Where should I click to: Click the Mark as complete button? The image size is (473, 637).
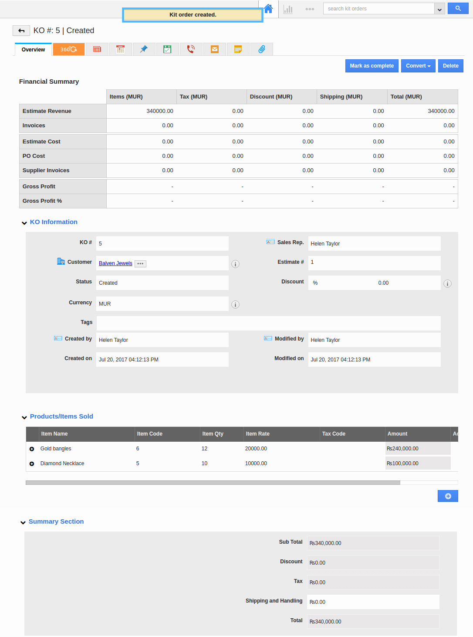372,66
